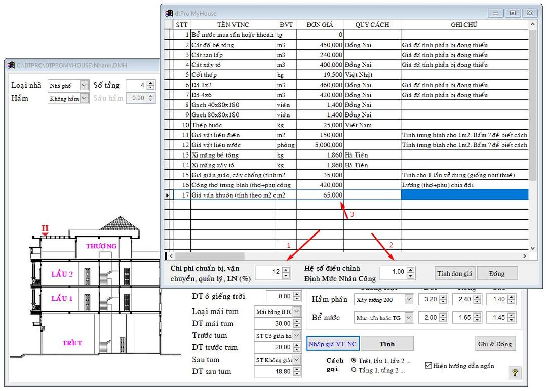Click the red H height marker
Viewport: 547px width, 391px height.
[x=45, y=229]
